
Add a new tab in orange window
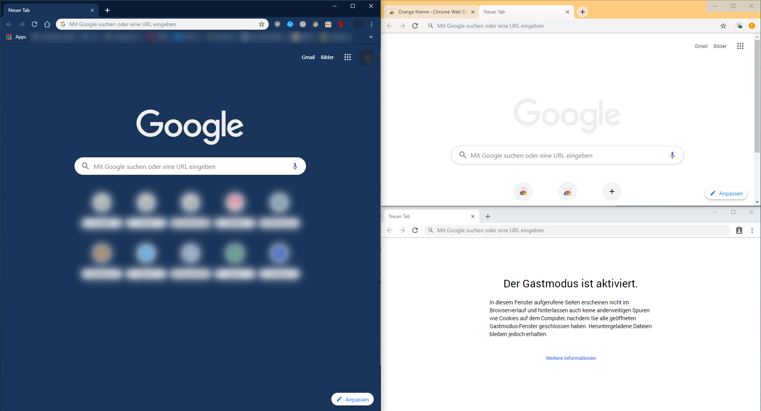[583, 12]
